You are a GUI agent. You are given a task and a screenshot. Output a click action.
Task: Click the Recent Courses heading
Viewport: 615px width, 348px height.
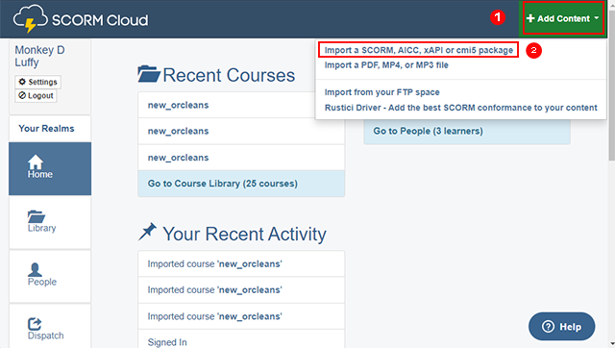click(x=229, y=75)
